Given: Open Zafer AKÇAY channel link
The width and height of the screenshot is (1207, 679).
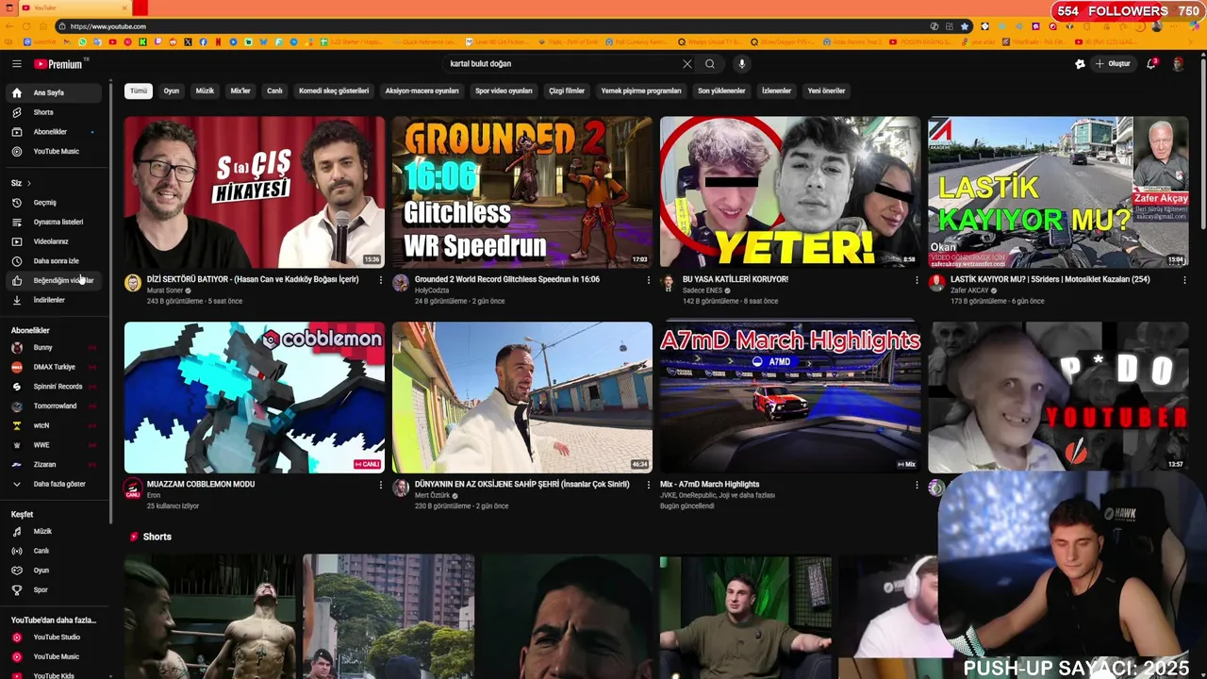Looking at the screenshot, I should (x=969, y=290).
